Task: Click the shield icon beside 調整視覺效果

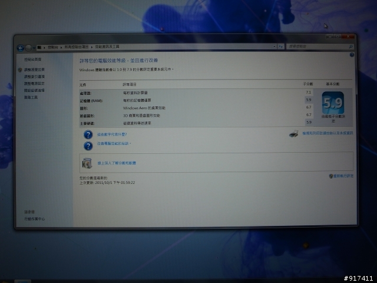Action: [20, 70]
